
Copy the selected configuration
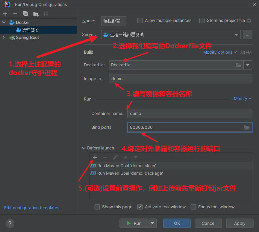click(x=25, y=14)
